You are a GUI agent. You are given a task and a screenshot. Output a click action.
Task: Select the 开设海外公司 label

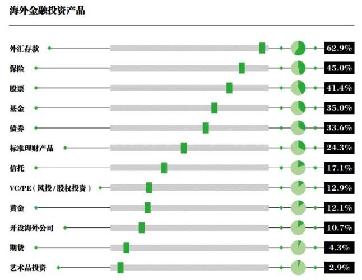[x=31, y=228]
